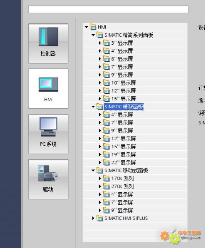Screen dimensions: 205x248
Task: Collapse the HMI root tree node
Action: click(86, 27)
